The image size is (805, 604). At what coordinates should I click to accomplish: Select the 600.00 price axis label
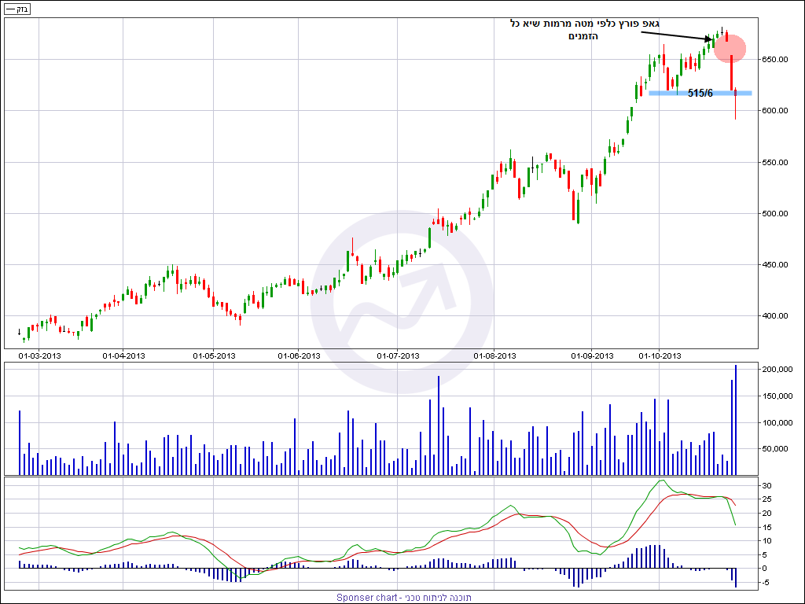774,111
